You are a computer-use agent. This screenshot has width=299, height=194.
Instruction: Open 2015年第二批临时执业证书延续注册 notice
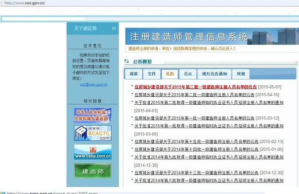[209, 103]
